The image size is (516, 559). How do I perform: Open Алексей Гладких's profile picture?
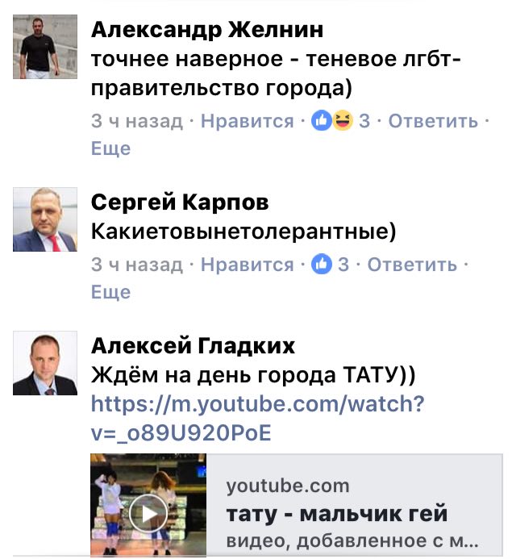pos(45,363)
